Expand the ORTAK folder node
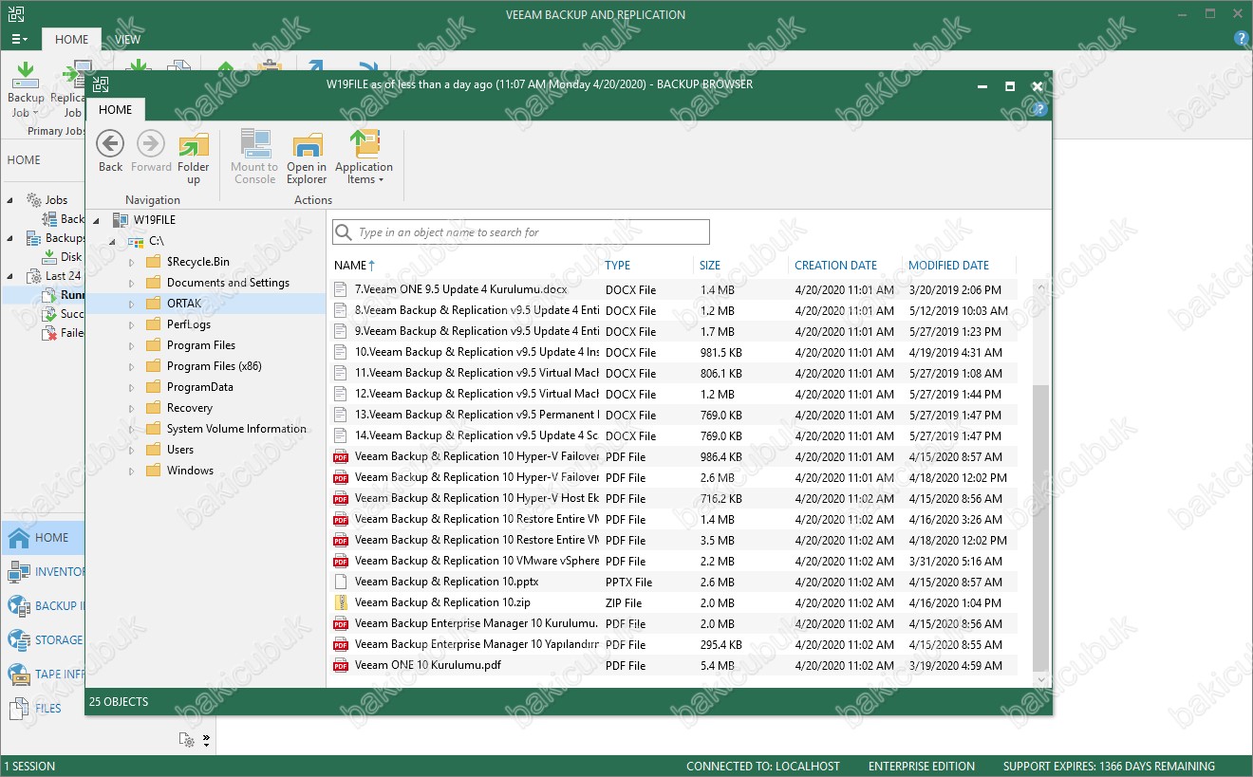Screen dimensions: 1253x777 point(131,305)
